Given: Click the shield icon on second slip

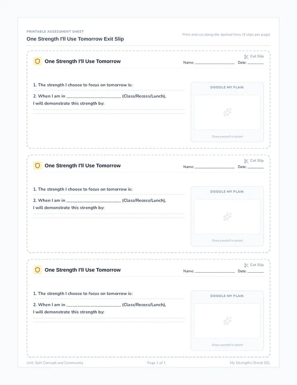Looking at the screenshot, I should coord(37,166).
